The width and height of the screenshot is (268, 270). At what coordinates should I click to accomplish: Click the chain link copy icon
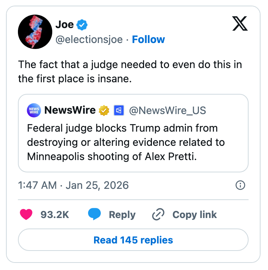(159, 215)
